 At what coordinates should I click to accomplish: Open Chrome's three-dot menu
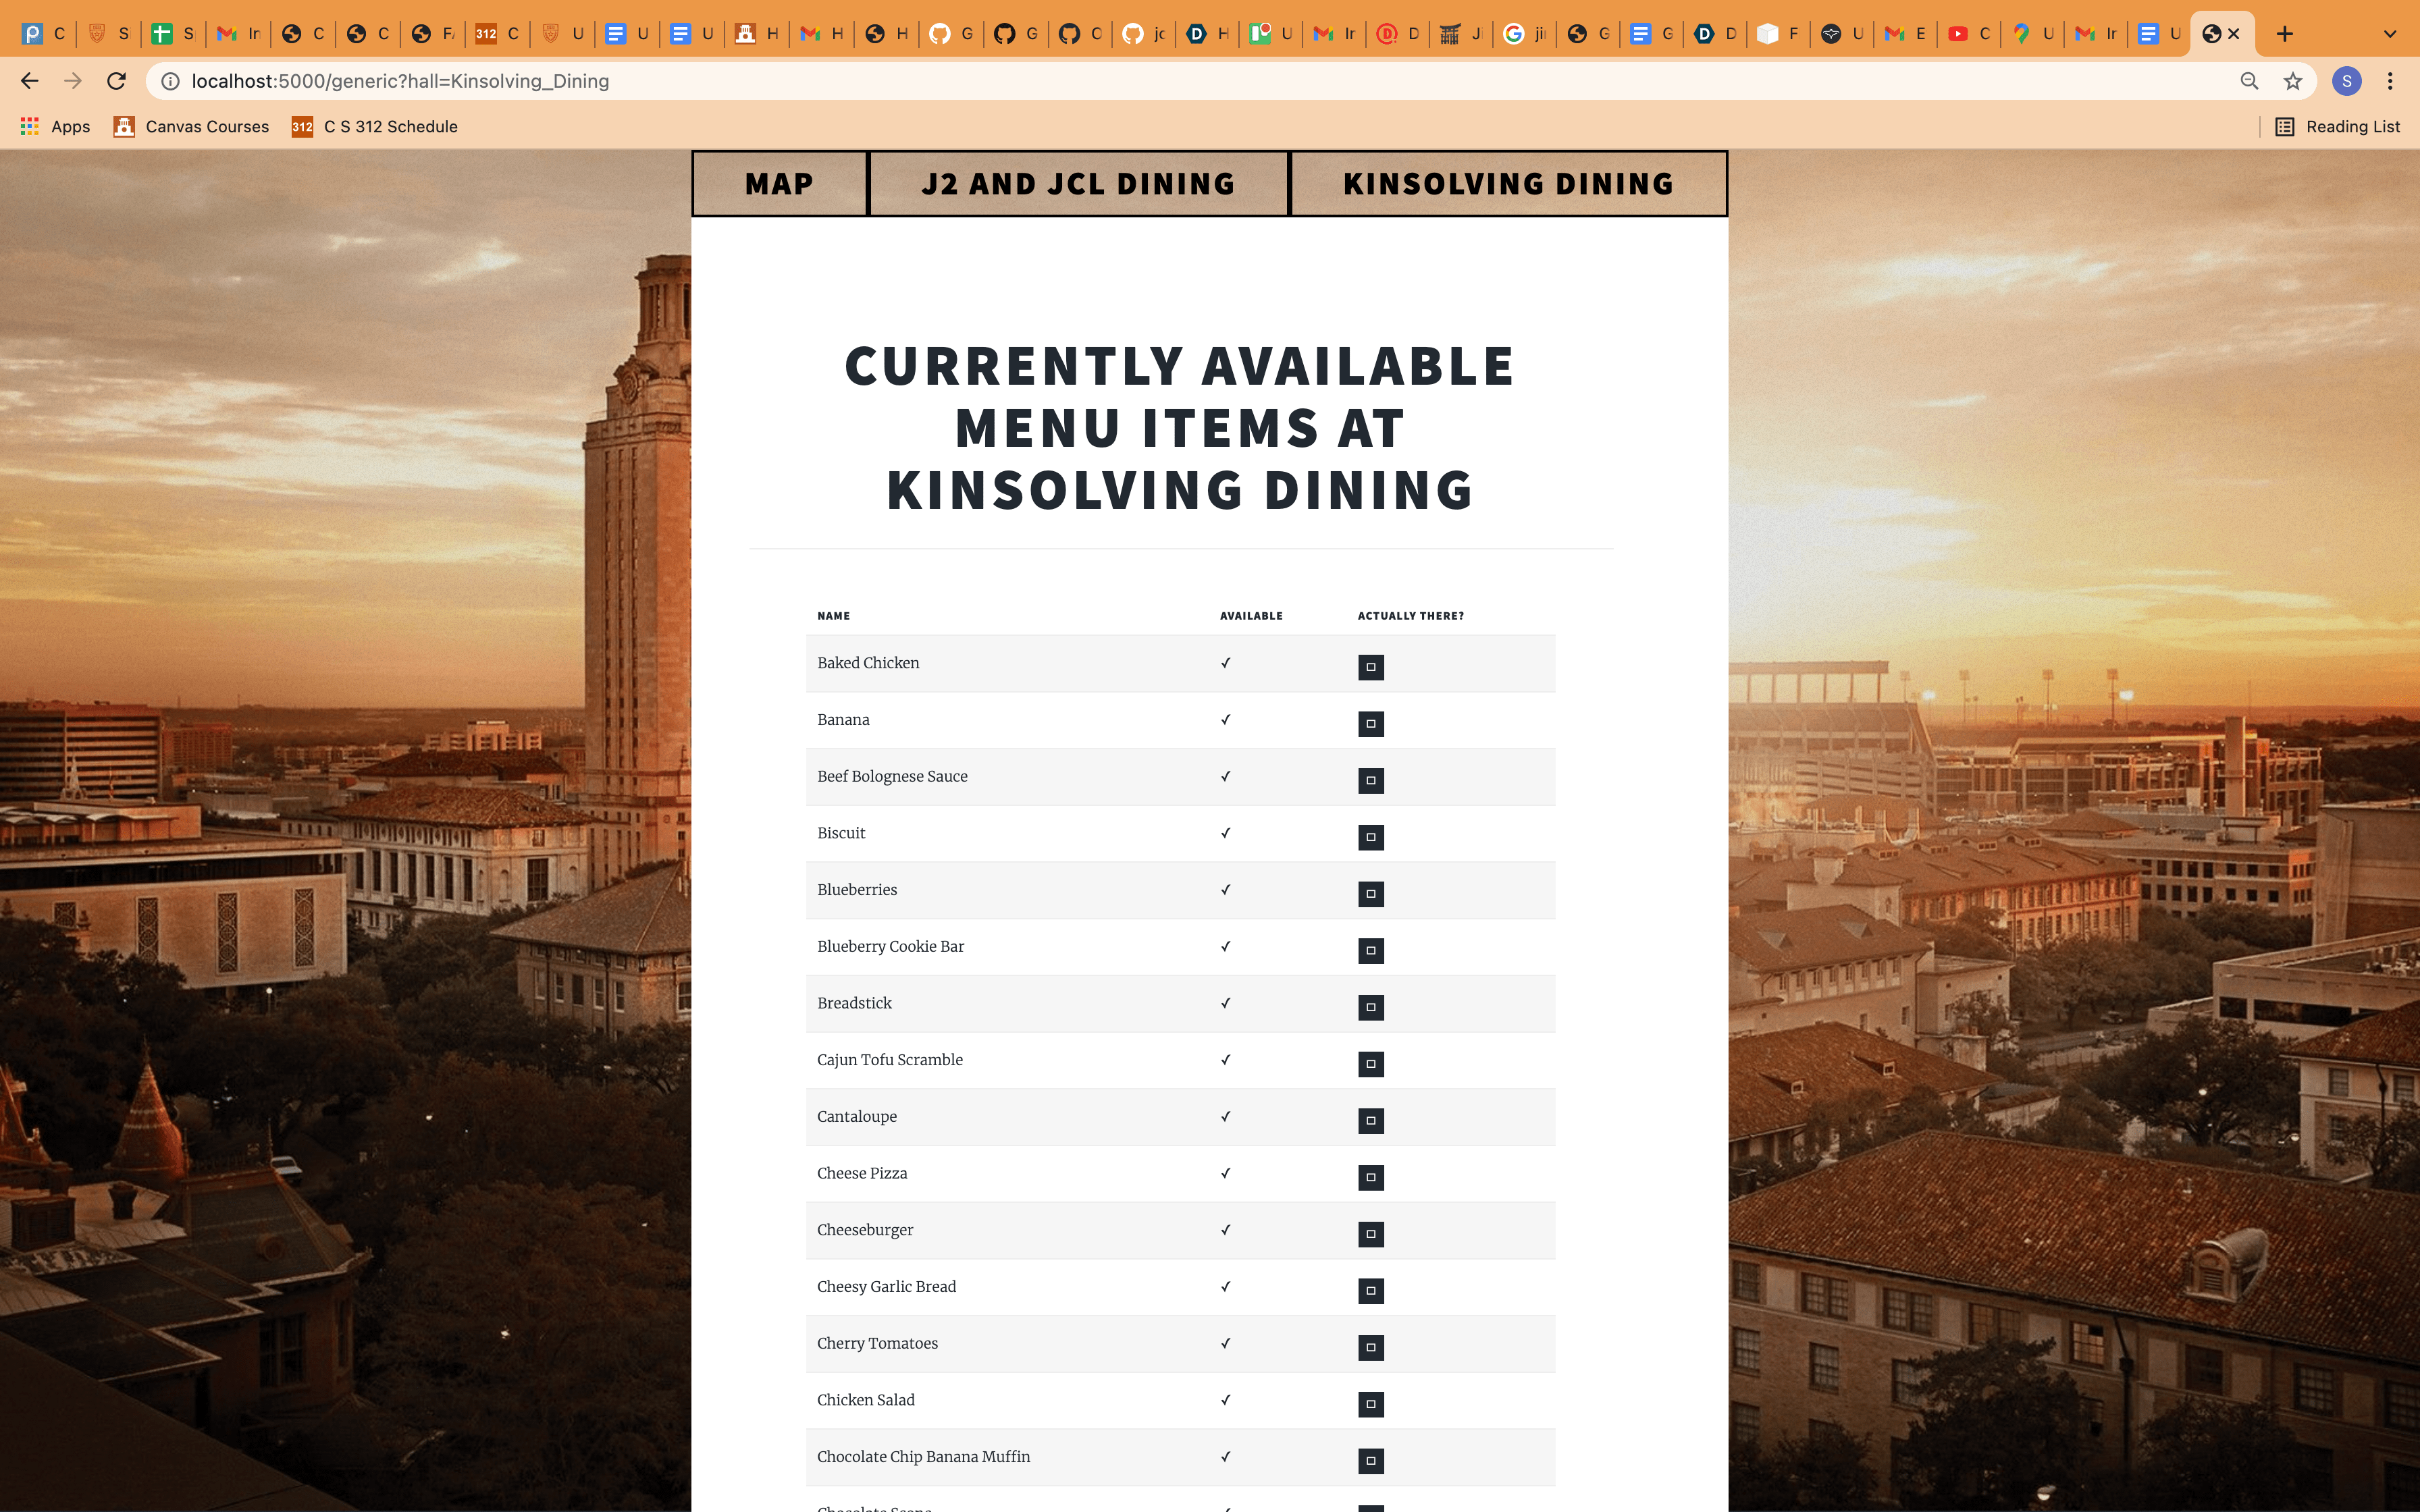(x=2390, y=81)
